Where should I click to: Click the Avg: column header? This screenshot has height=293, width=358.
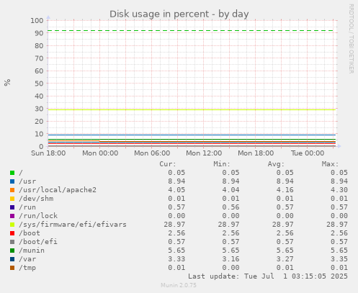[276, 164]
